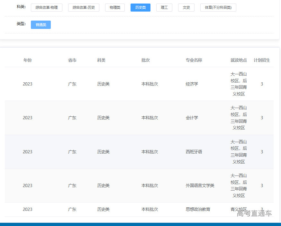The width and height of the screenshot is (281, 226).
Task: Choose the 物理类 subject filter
Action: 115,7
